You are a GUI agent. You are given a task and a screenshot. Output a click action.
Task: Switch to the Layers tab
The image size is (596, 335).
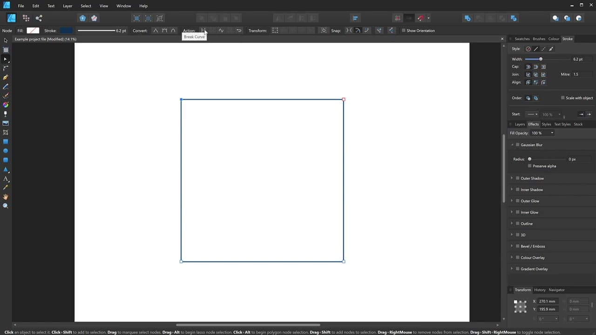pyautogui.click(x=520, y=124)
